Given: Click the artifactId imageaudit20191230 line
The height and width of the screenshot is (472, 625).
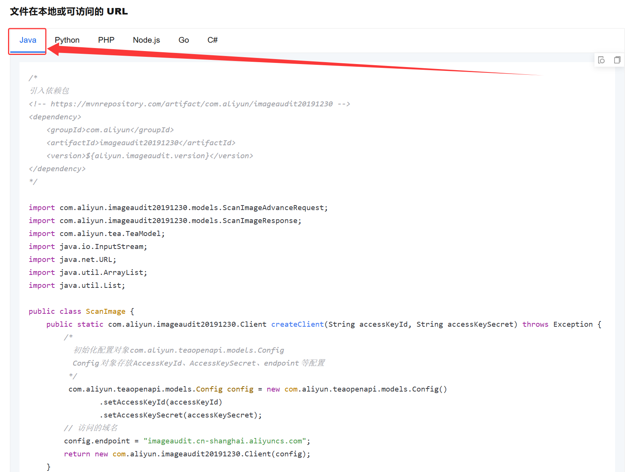Looking at the screenshot, I should (141, 143).
